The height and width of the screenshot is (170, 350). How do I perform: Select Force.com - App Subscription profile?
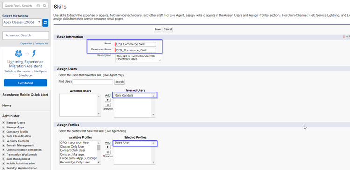click(x=78, y=158)
